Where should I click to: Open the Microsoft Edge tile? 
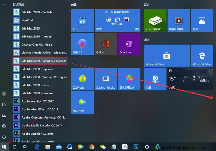(x=202, y=56)
